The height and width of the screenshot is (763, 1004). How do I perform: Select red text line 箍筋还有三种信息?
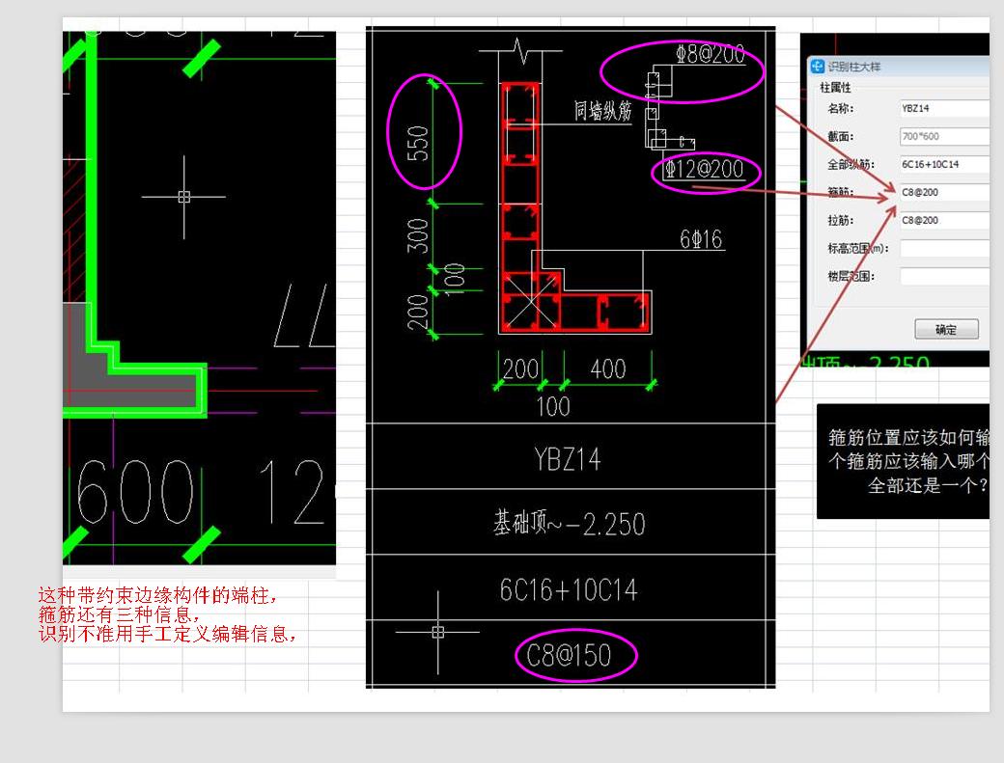coord(119,614)
